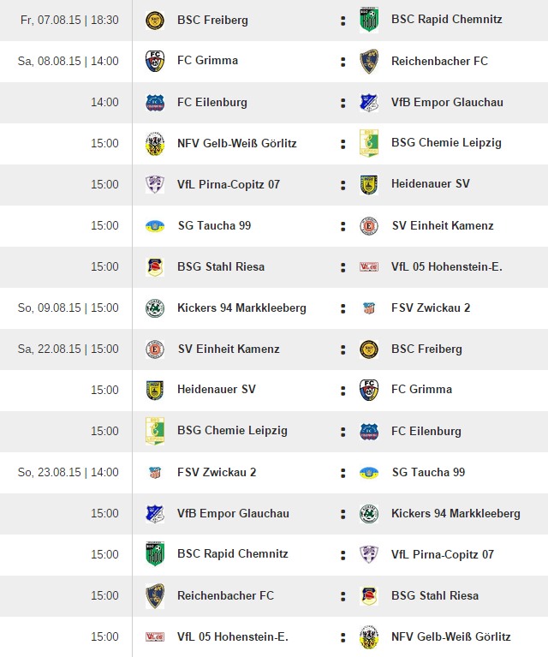Click Reichenbacher FC crest in fixture against Stahl Riesa
Screen dimensions: 548x657
click(155, 595)
